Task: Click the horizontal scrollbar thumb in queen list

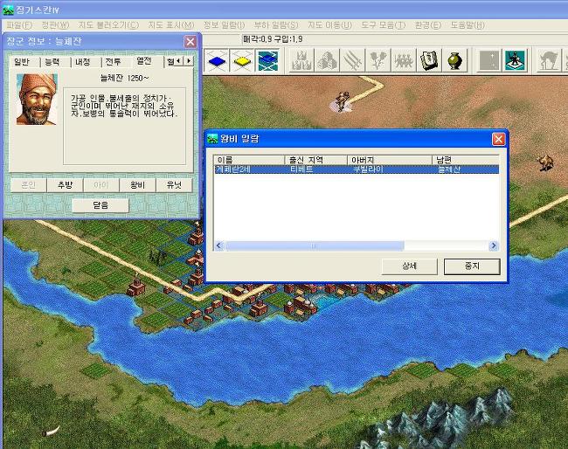Action: coord(315,245)
